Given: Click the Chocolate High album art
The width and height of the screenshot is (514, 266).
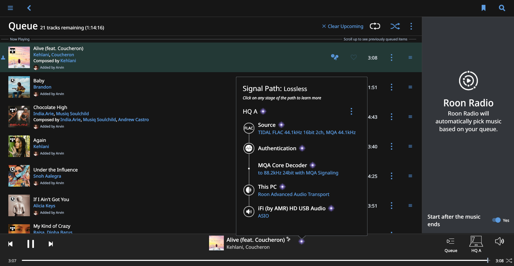Looking at the screenshot, I should (19, 117).
